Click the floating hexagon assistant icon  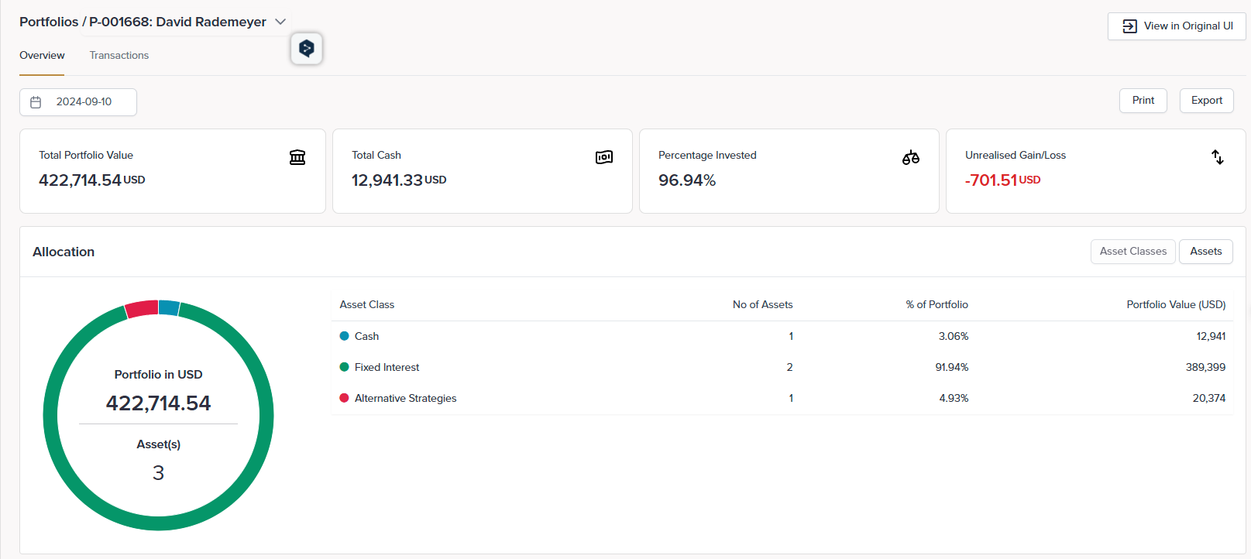coord(307,49)
